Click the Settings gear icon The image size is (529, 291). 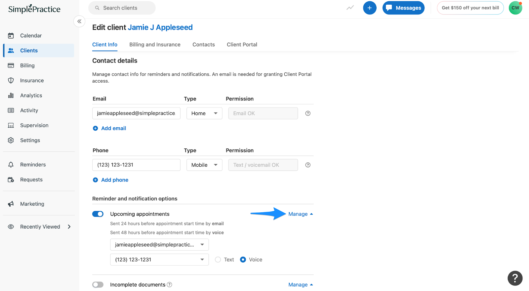[11, 140]
